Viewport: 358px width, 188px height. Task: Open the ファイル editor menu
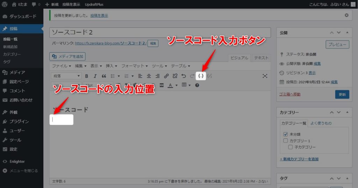[x=62, y=66]
